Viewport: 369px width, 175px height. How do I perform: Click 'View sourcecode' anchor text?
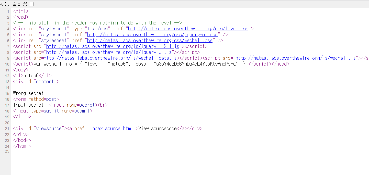[158, 128]
